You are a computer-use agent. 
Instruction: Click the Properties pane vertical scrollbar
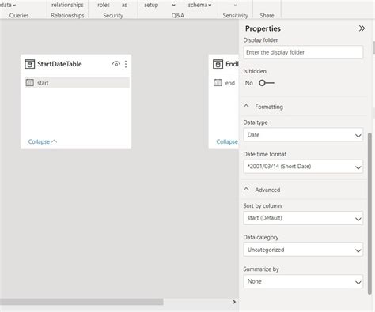369,213
